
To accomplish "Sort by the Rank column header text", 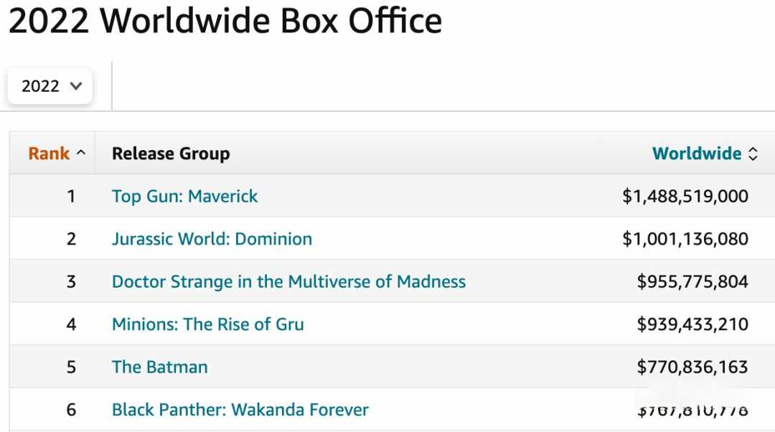I will (49, 154).
